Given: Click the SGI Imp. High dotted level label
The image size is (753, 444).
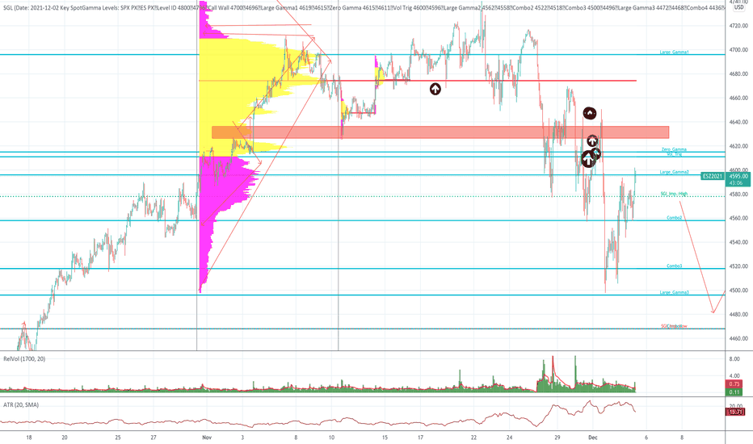Looking at the screenshot, I should 674,194.
